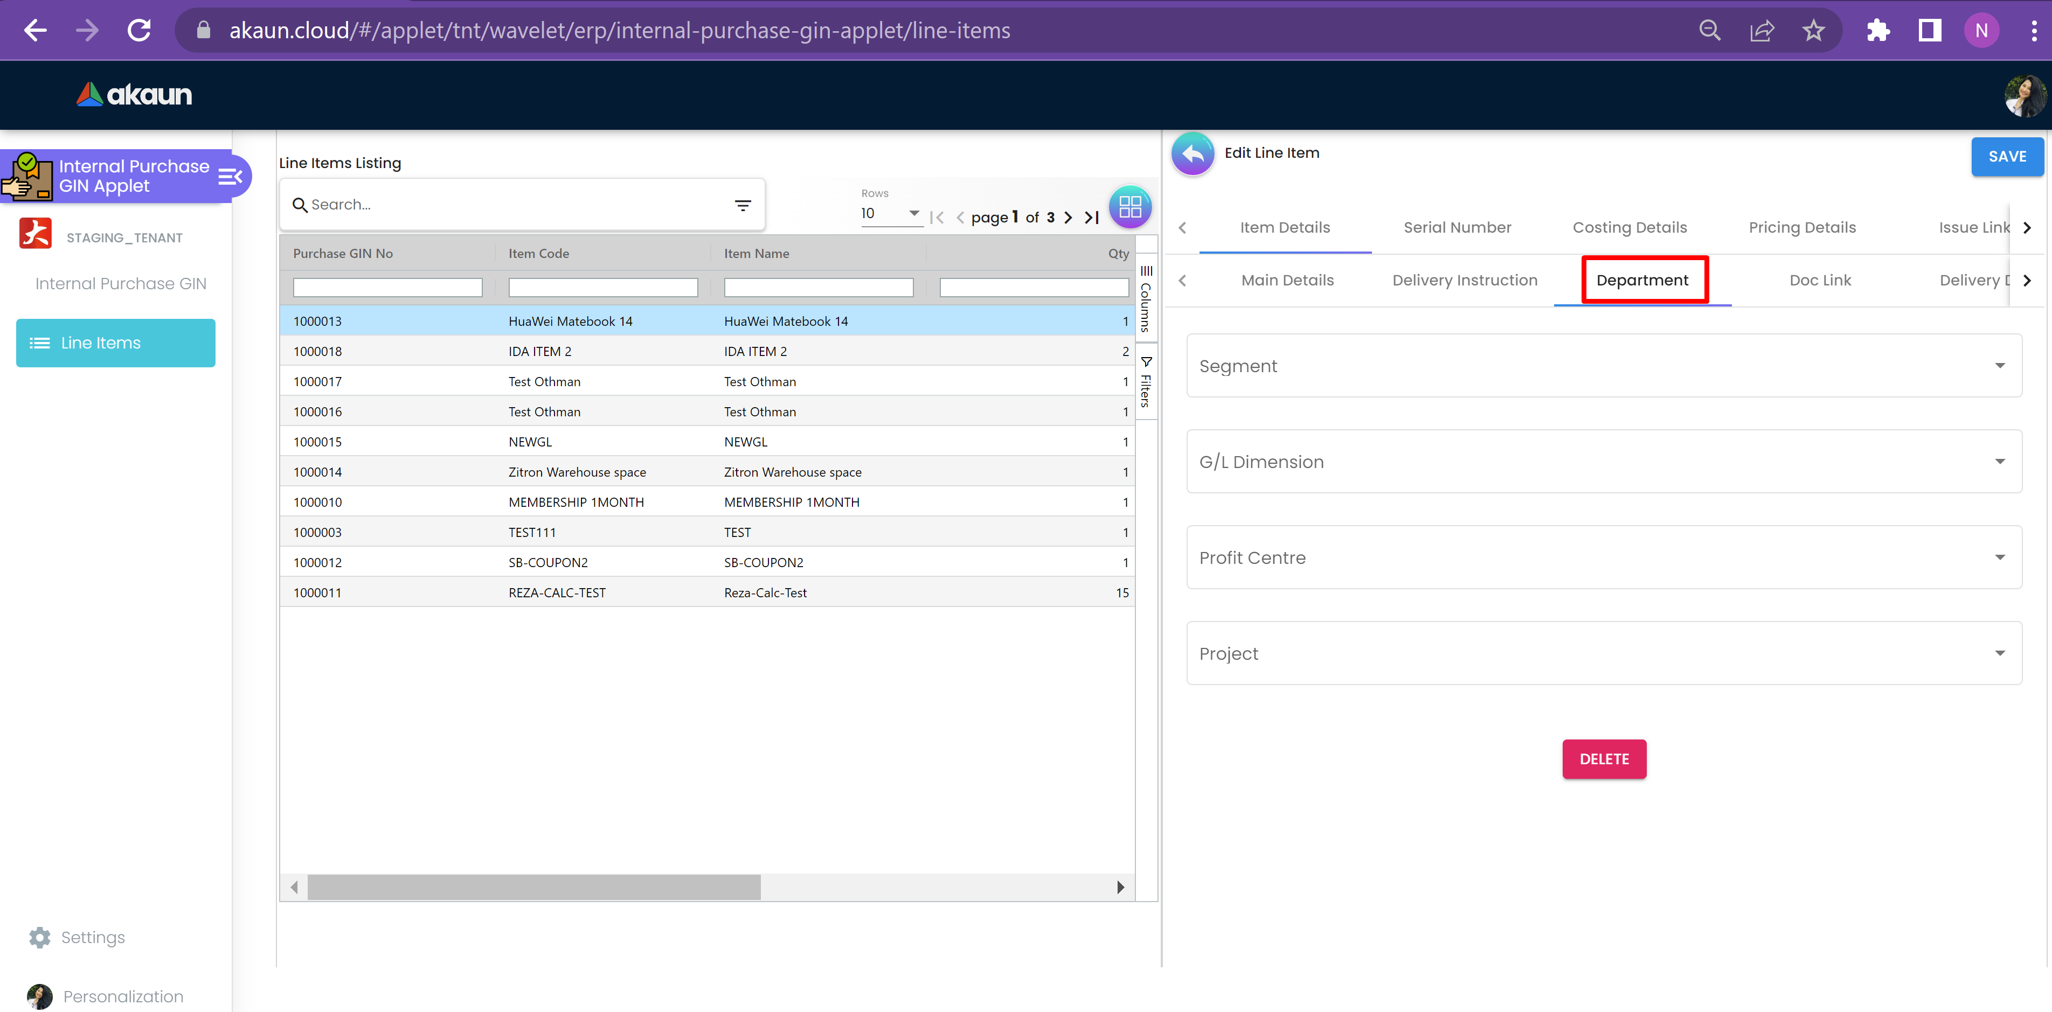
Task: Switch to the Costing Details tab
Action: click(1629, 228)
